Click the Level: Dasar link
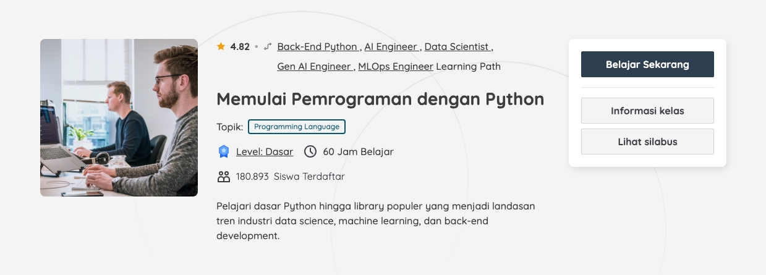766x275 pixels. pos(265,151)
